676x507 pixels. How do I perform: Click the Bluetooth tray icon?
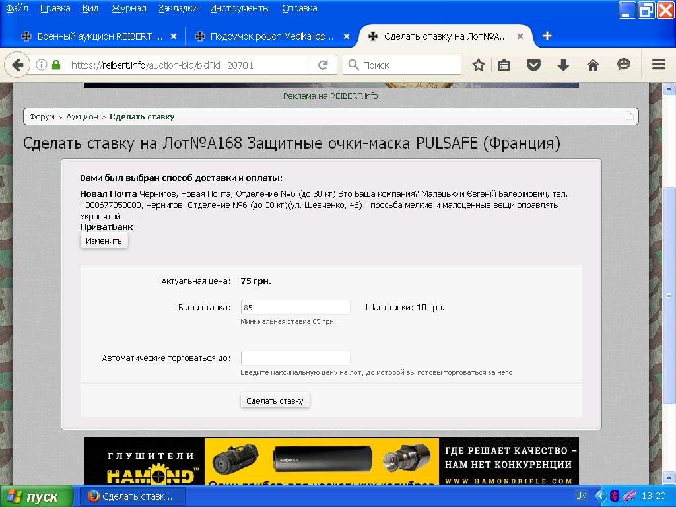coord(615,496)
